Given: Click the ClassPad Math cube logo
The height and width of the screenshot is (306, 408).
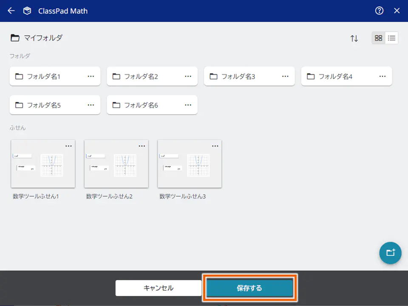Looking at the screenshot, I should [27, 11].
